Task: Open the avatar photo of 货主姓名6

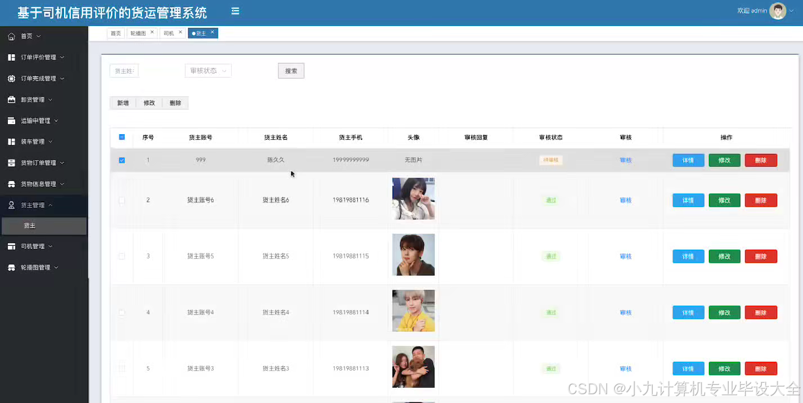Action: click(x=413, y=198)
